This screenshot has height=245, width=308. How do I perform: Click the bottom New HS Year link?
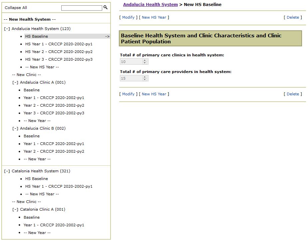(x=154, y=94)
